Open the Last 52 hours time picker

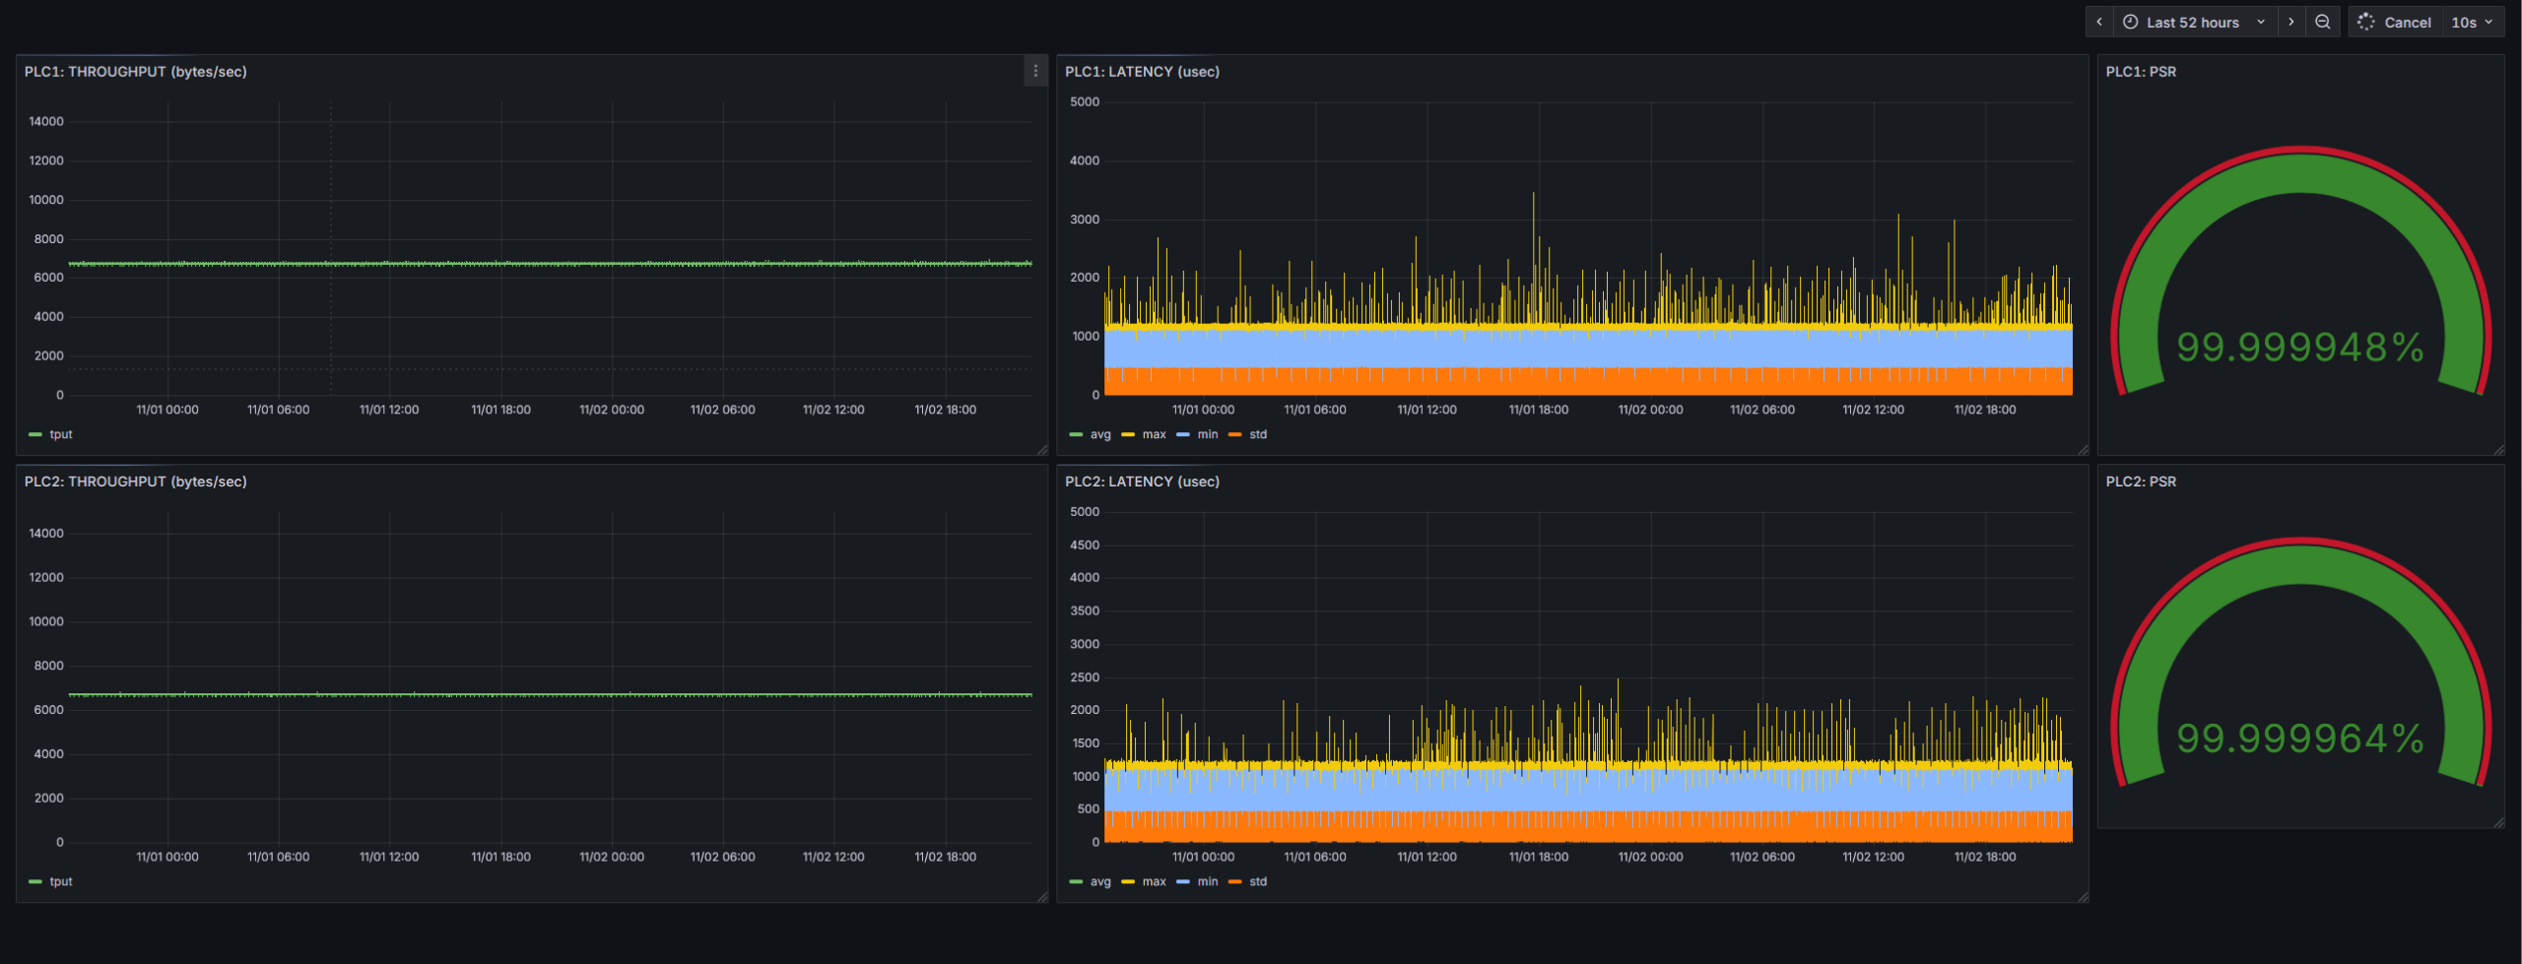pos(2192,22)
